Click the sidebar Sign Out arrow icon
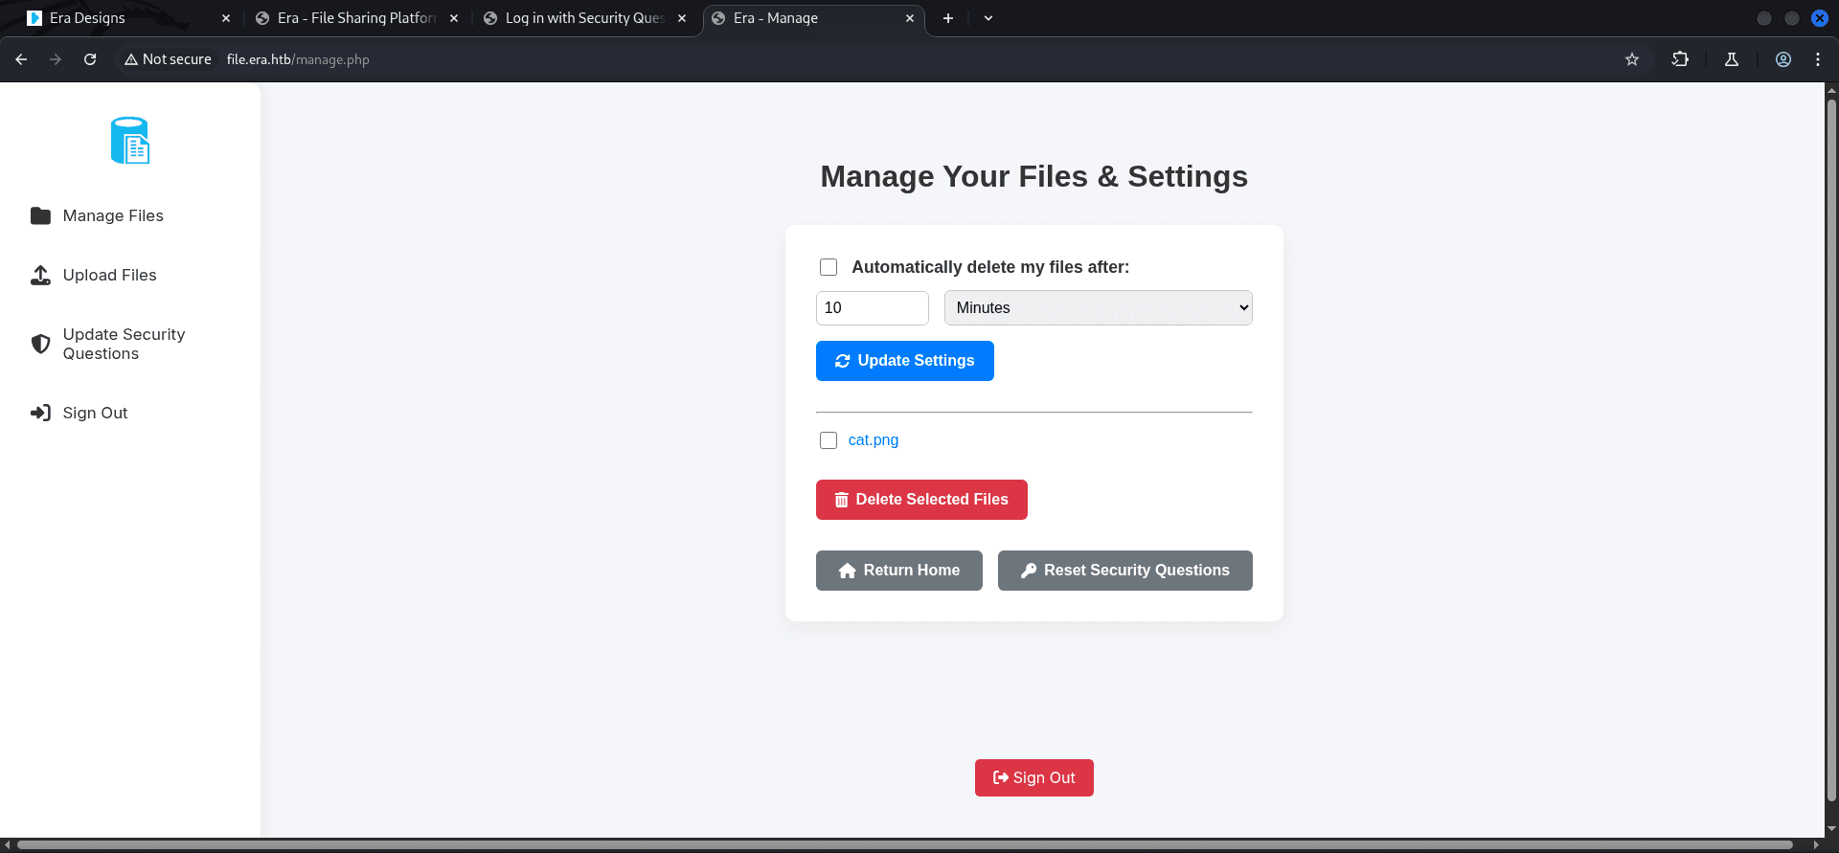Image resolution: width=1839 pixels, height=853 pixels. tap(40, 413)
